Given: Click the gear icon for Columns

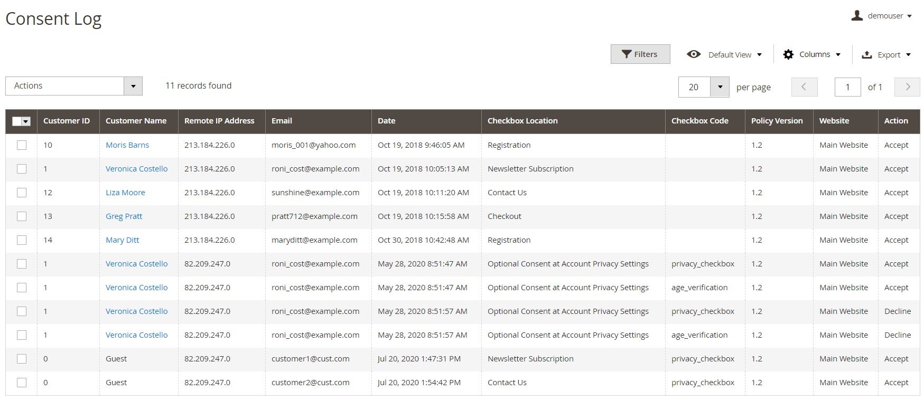Looking at the screenshot, I should point(788,54).
